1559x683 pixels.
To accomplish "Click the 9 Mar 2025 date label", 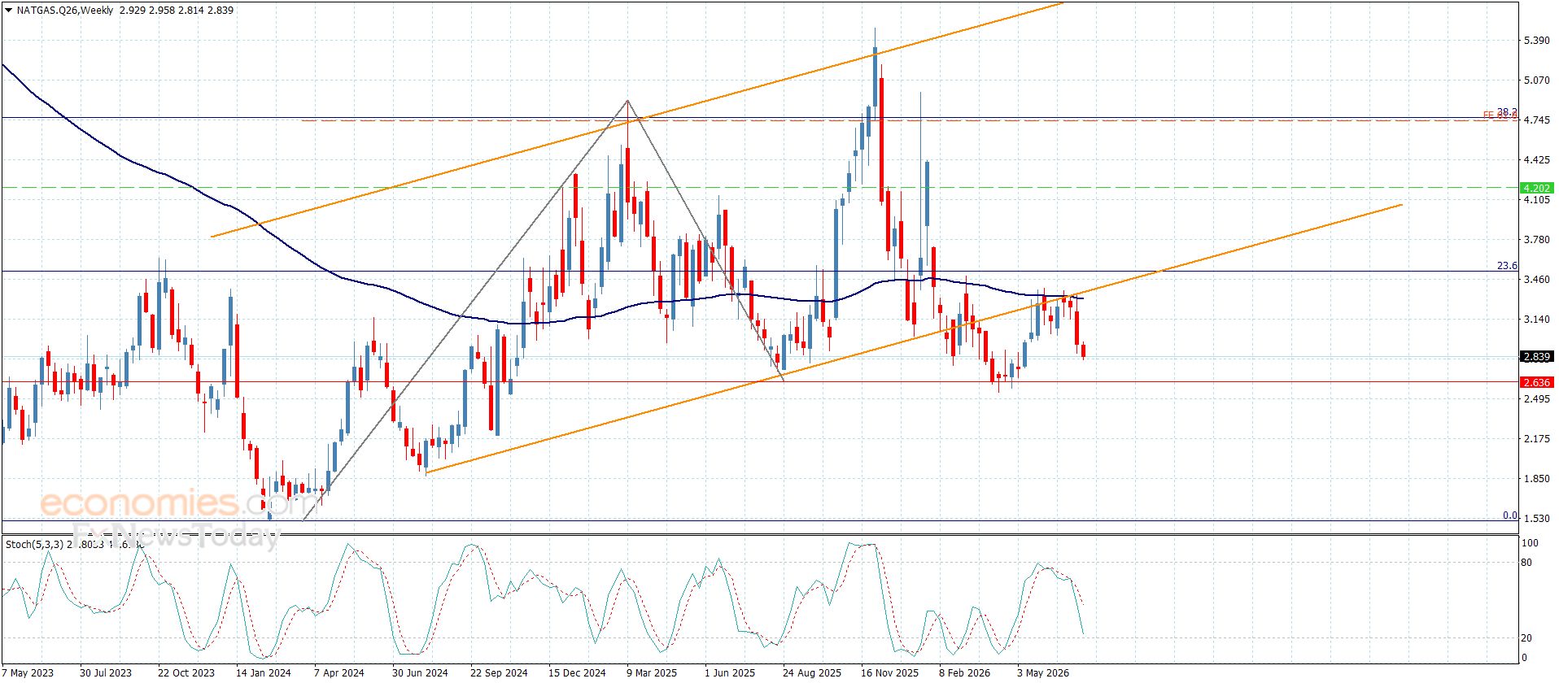I will tap(652, 672).
